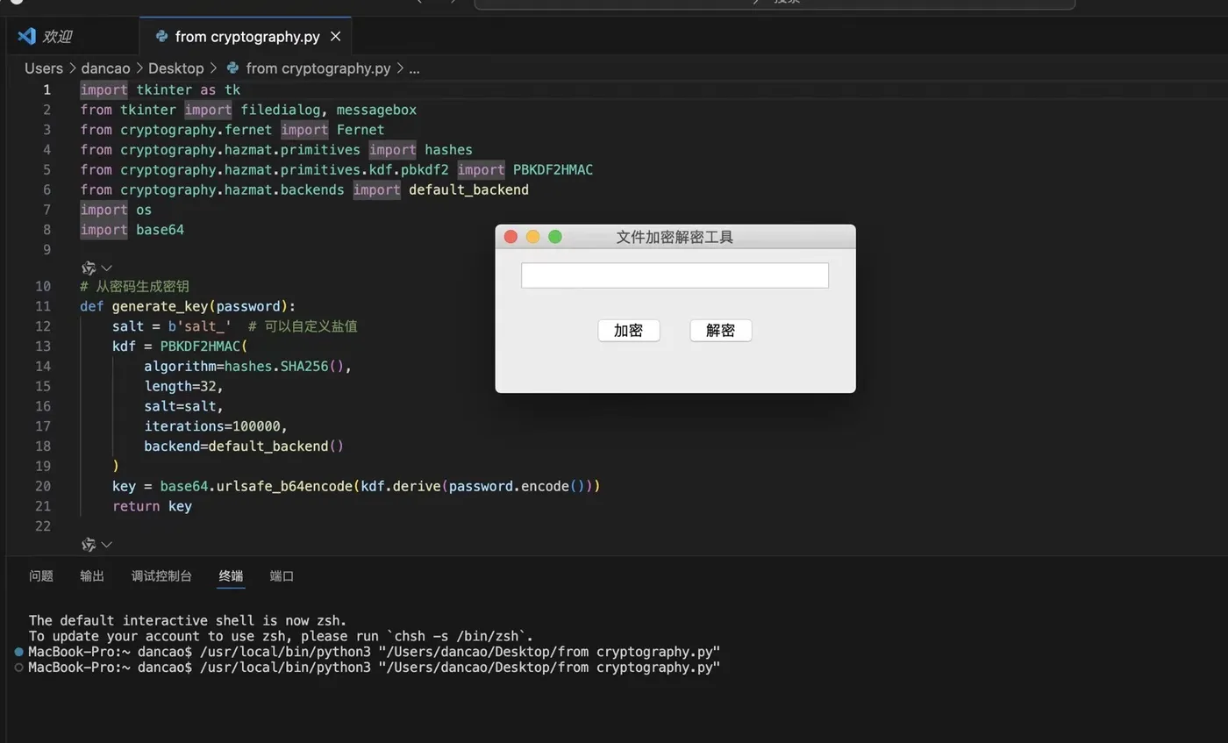
Task: Open the 问题 problems panel tab
Action: (x=41, y=576)
